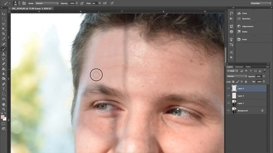
Task: Hide Layer 1 visibility
Action: tap(229, 103)
